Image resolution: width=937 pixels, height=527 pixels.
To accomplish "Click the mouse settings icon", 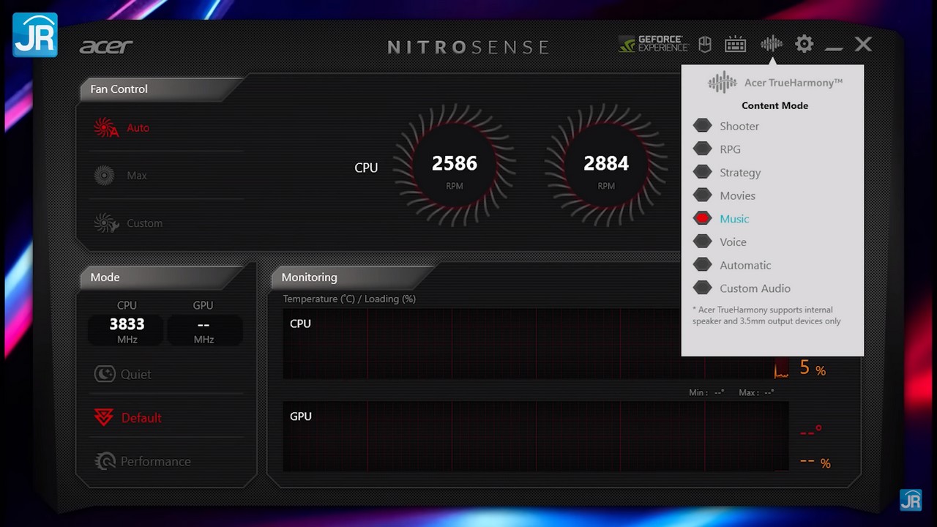I will pos(705,45).
